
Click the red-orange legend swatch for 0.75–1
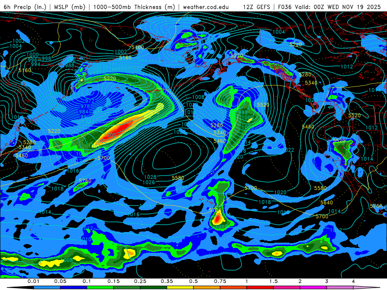[234, 288]
